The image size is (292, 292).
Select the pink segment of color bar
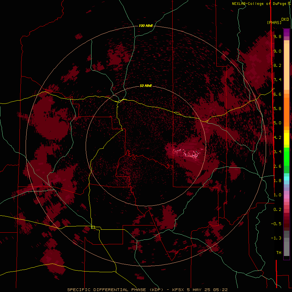[286, 197]
